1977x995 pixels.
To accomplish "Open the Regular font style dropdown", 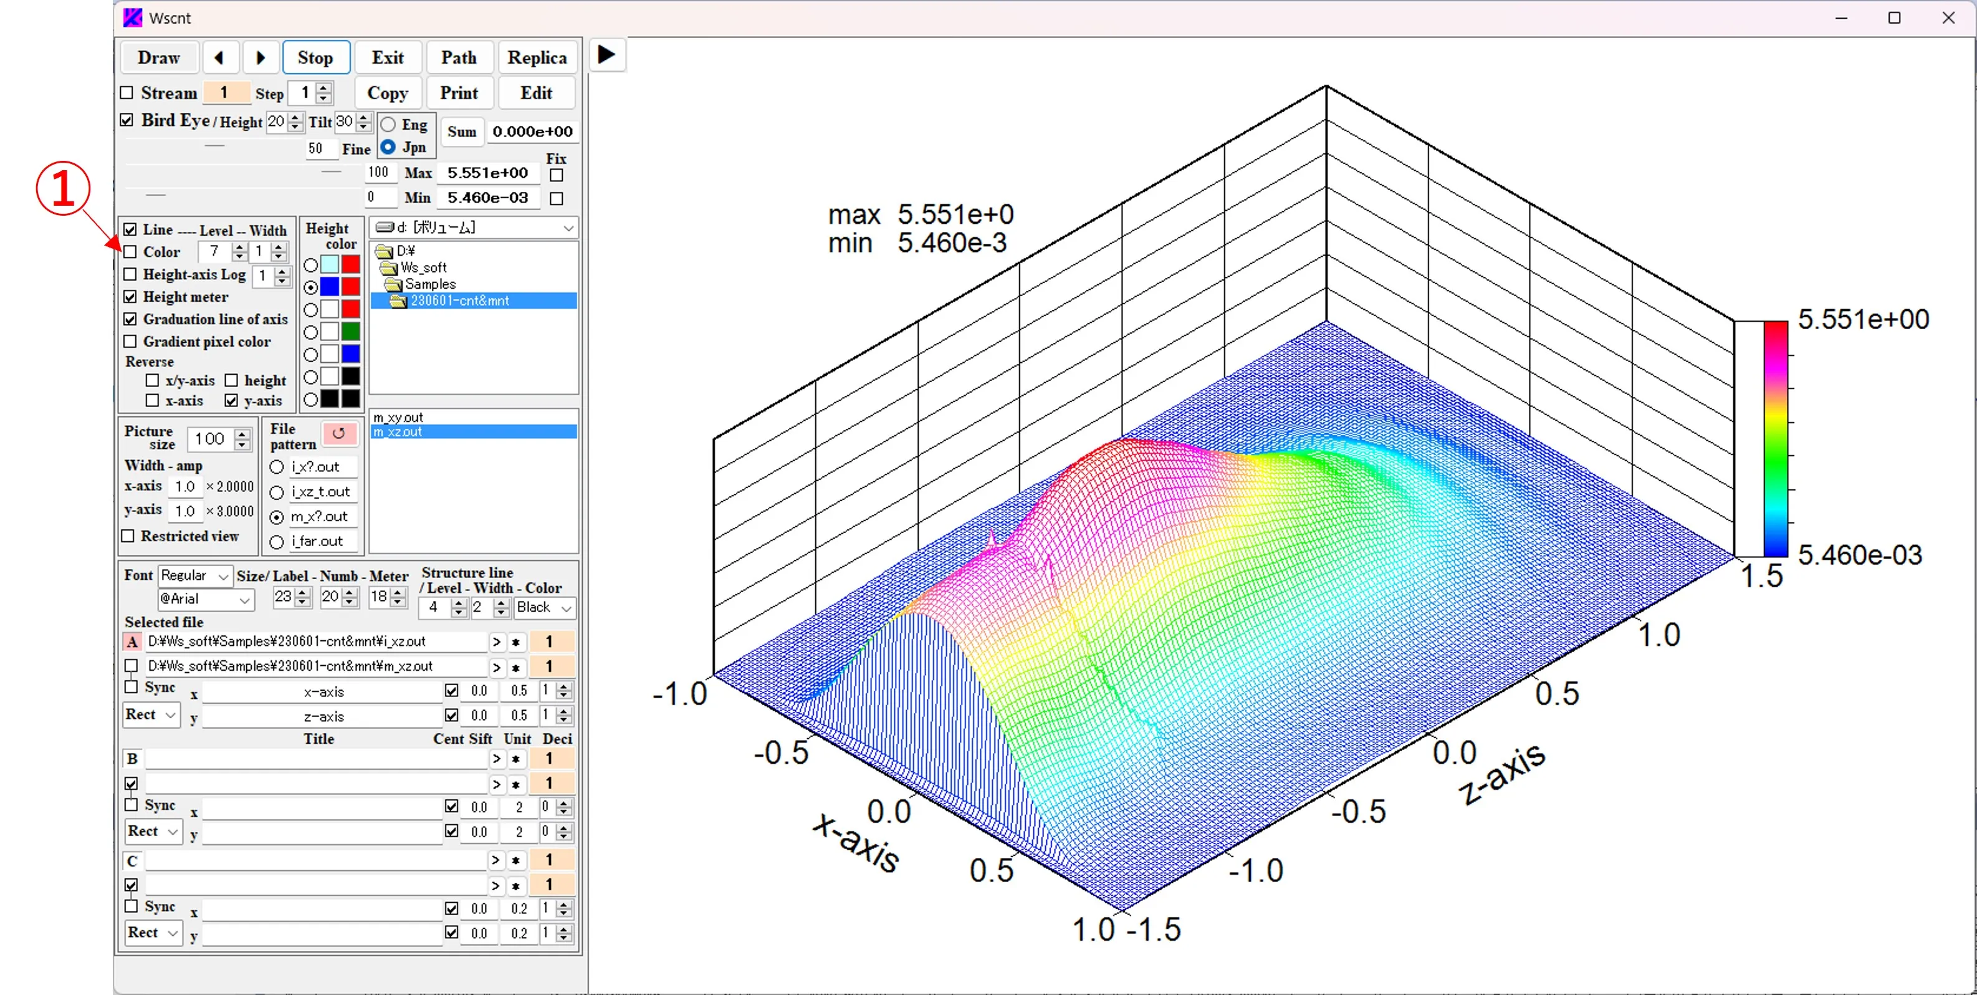I will click(223, 576).
